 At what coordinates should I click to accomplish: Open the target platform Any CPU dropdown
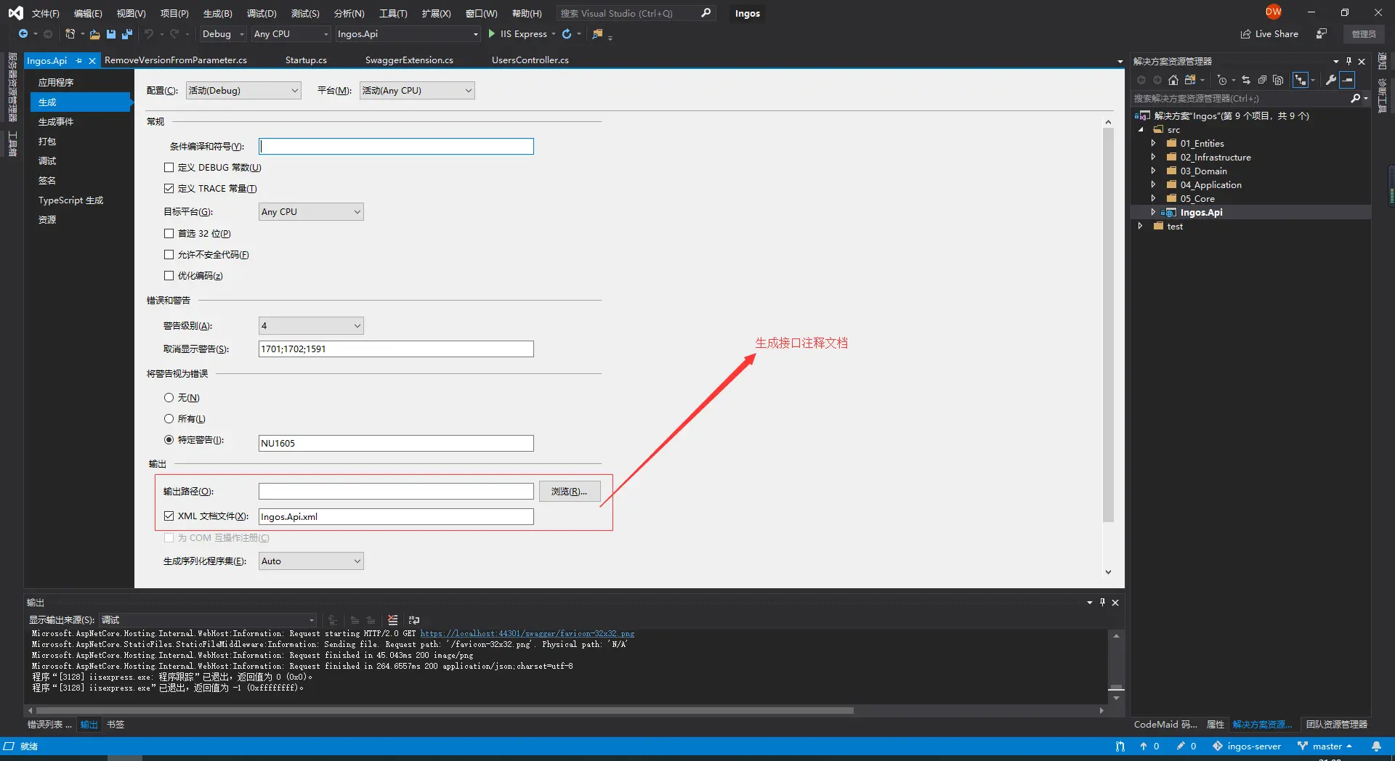(x=311, y=212)
